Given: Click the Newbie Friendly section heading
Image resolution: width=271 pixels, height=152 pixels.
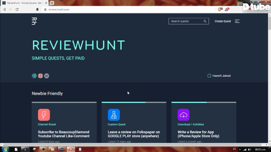Looking at the screenshot, I should coord(47,93).
